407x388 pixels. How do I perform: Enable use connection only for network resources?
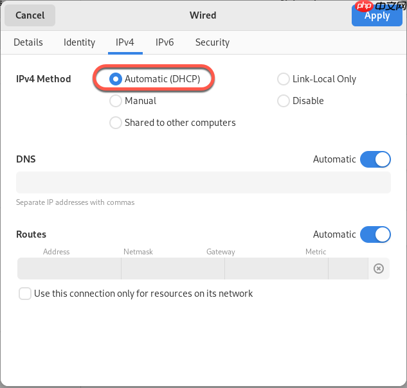click(x=25, y=294)
